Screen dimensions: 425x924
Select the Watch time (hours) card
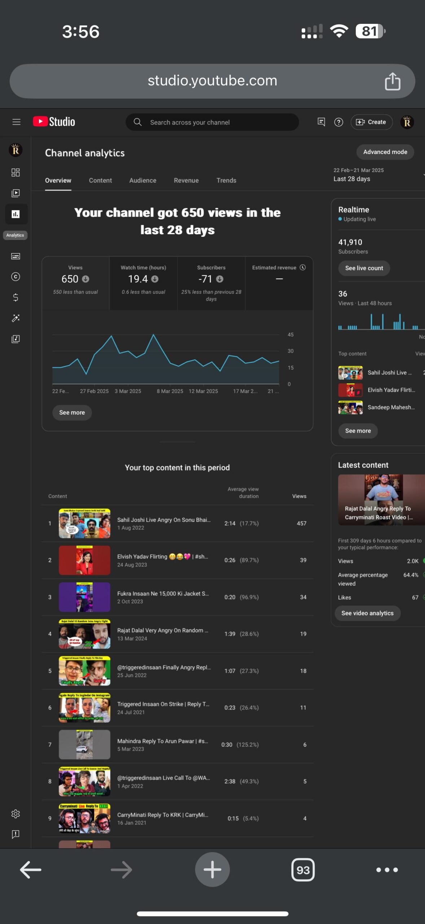click(143, 283)
